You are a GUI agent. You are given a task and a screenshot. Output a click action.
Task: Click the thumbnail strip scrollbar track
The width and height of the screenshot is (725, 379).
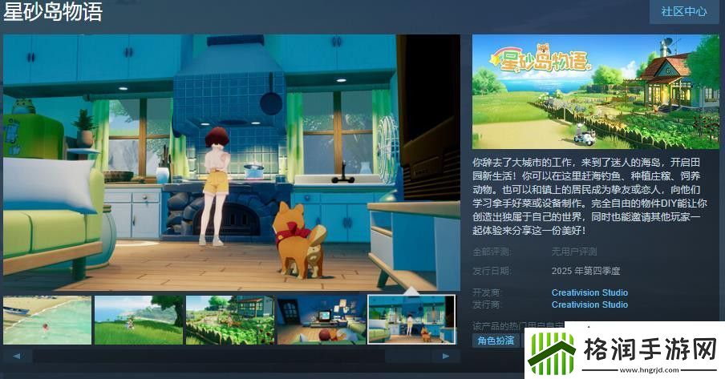coord(231,356)
